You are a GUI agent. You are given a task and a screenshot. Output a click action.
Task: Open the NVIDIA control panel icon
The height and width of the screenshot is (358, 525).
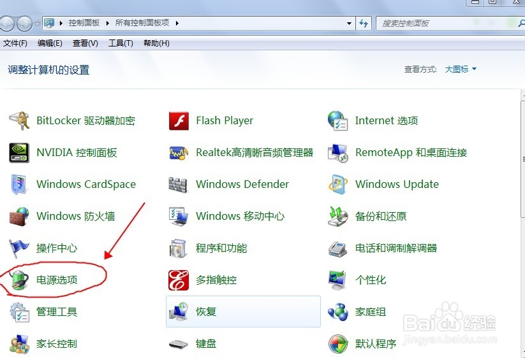pyautogui.click(x=19, y=153)
